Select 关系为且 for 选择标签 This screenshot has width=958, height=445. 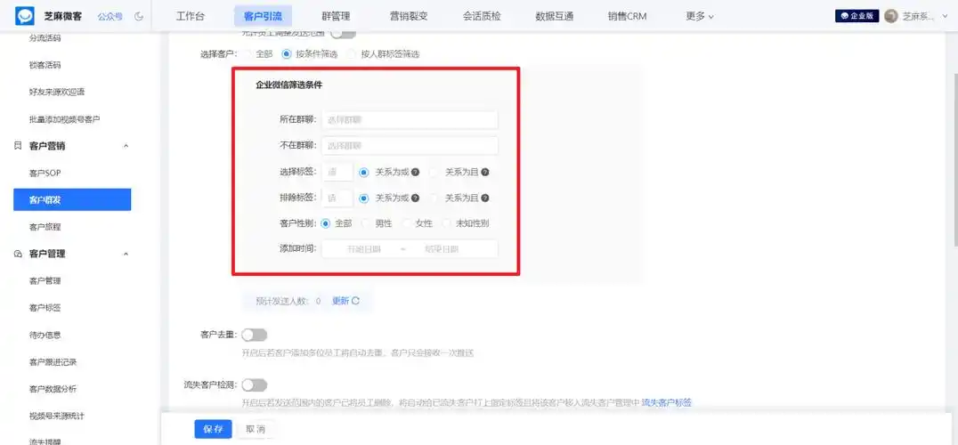[434, 173]
